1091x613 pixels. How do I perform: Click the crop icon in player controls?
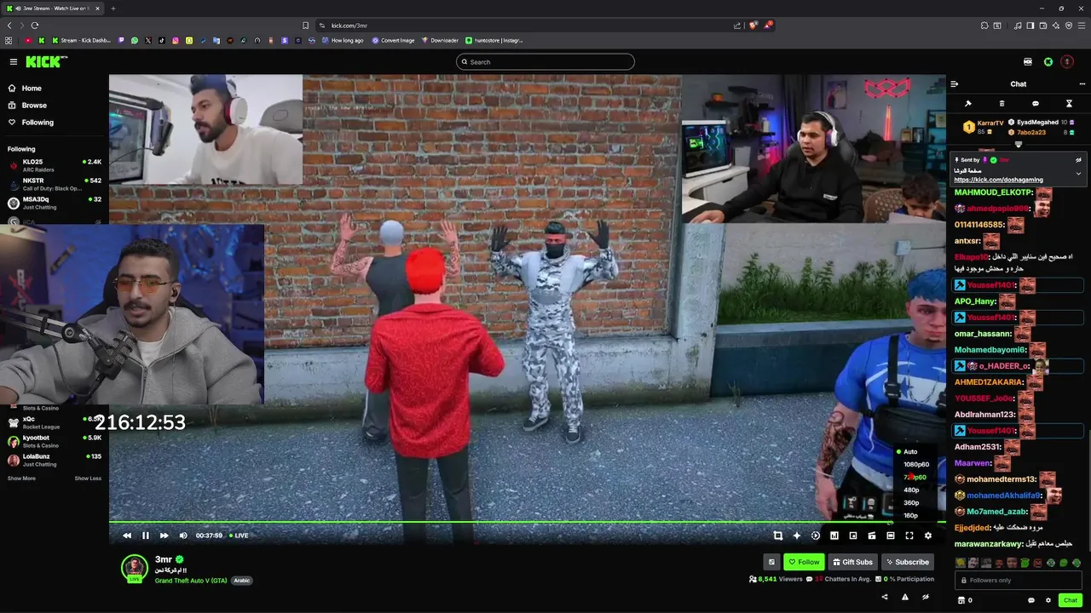point(778,536)
